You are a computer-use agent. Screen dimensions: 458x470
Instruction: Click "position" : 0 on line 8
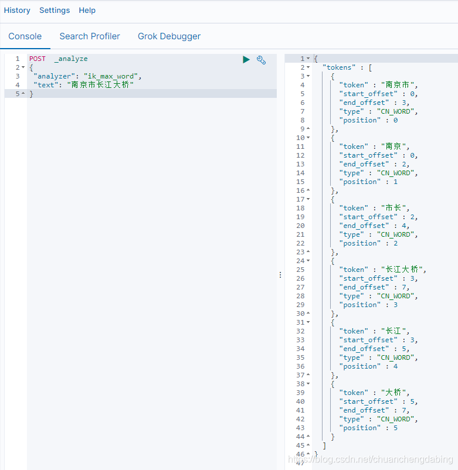368,120
